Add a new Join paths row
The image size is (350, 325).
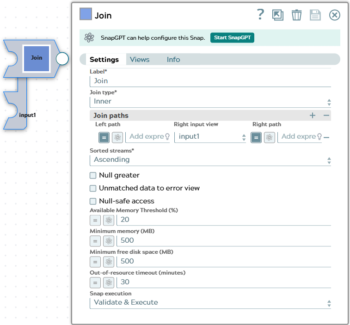pos(313,116)
